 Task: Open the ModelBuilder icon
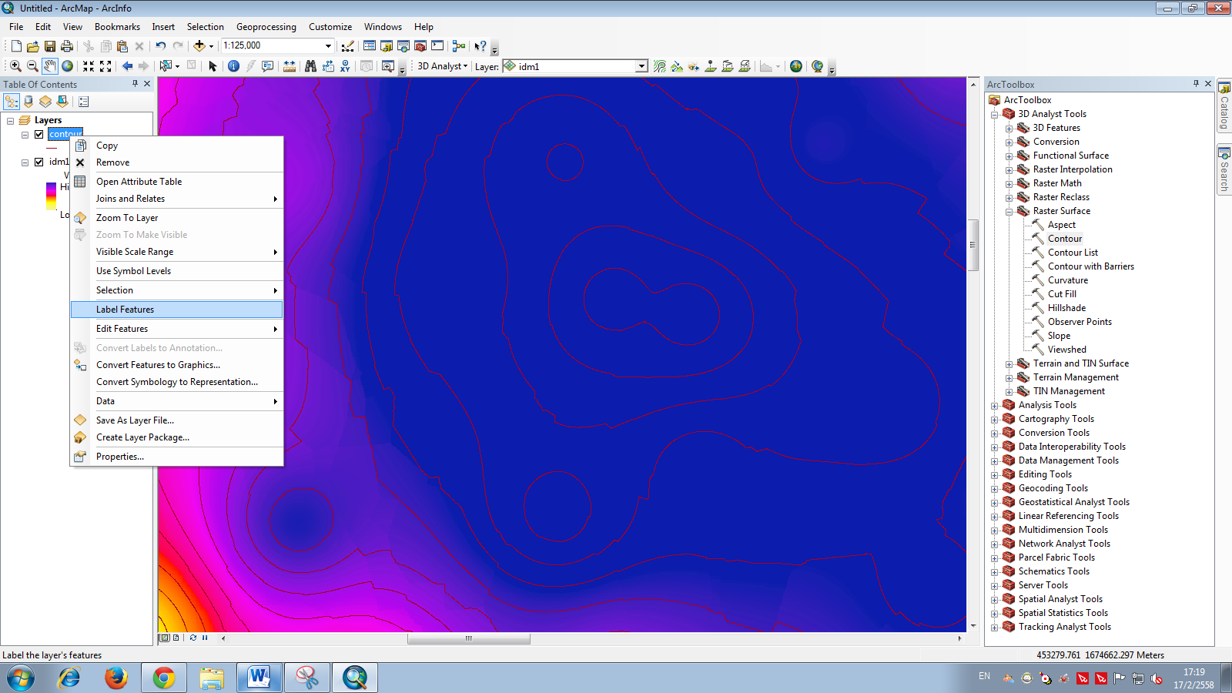tap(459, 46)
